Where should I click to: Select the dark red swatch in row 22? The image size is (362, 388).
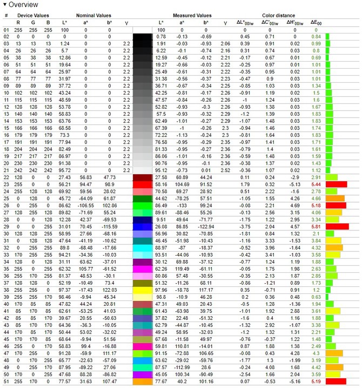click(x=143, y=177)
